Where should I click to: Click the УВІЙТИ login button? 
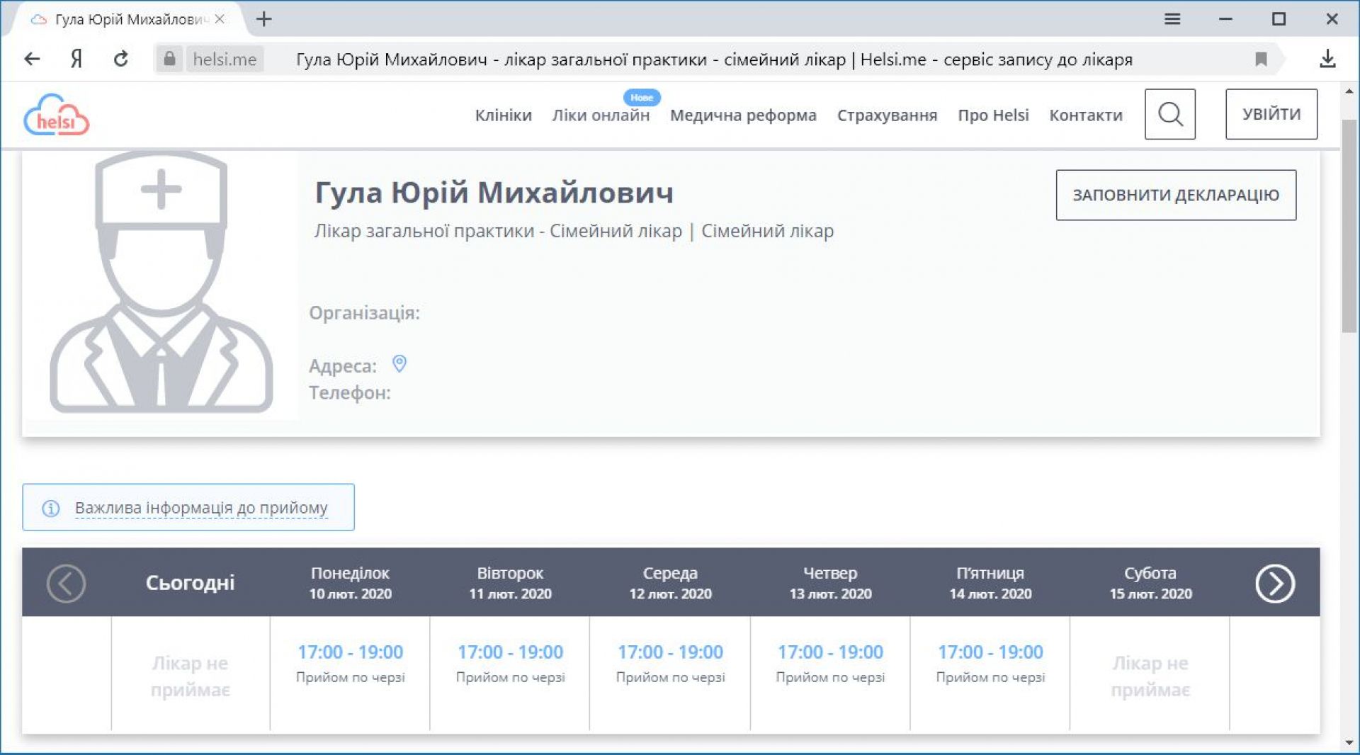[1271, 114]
